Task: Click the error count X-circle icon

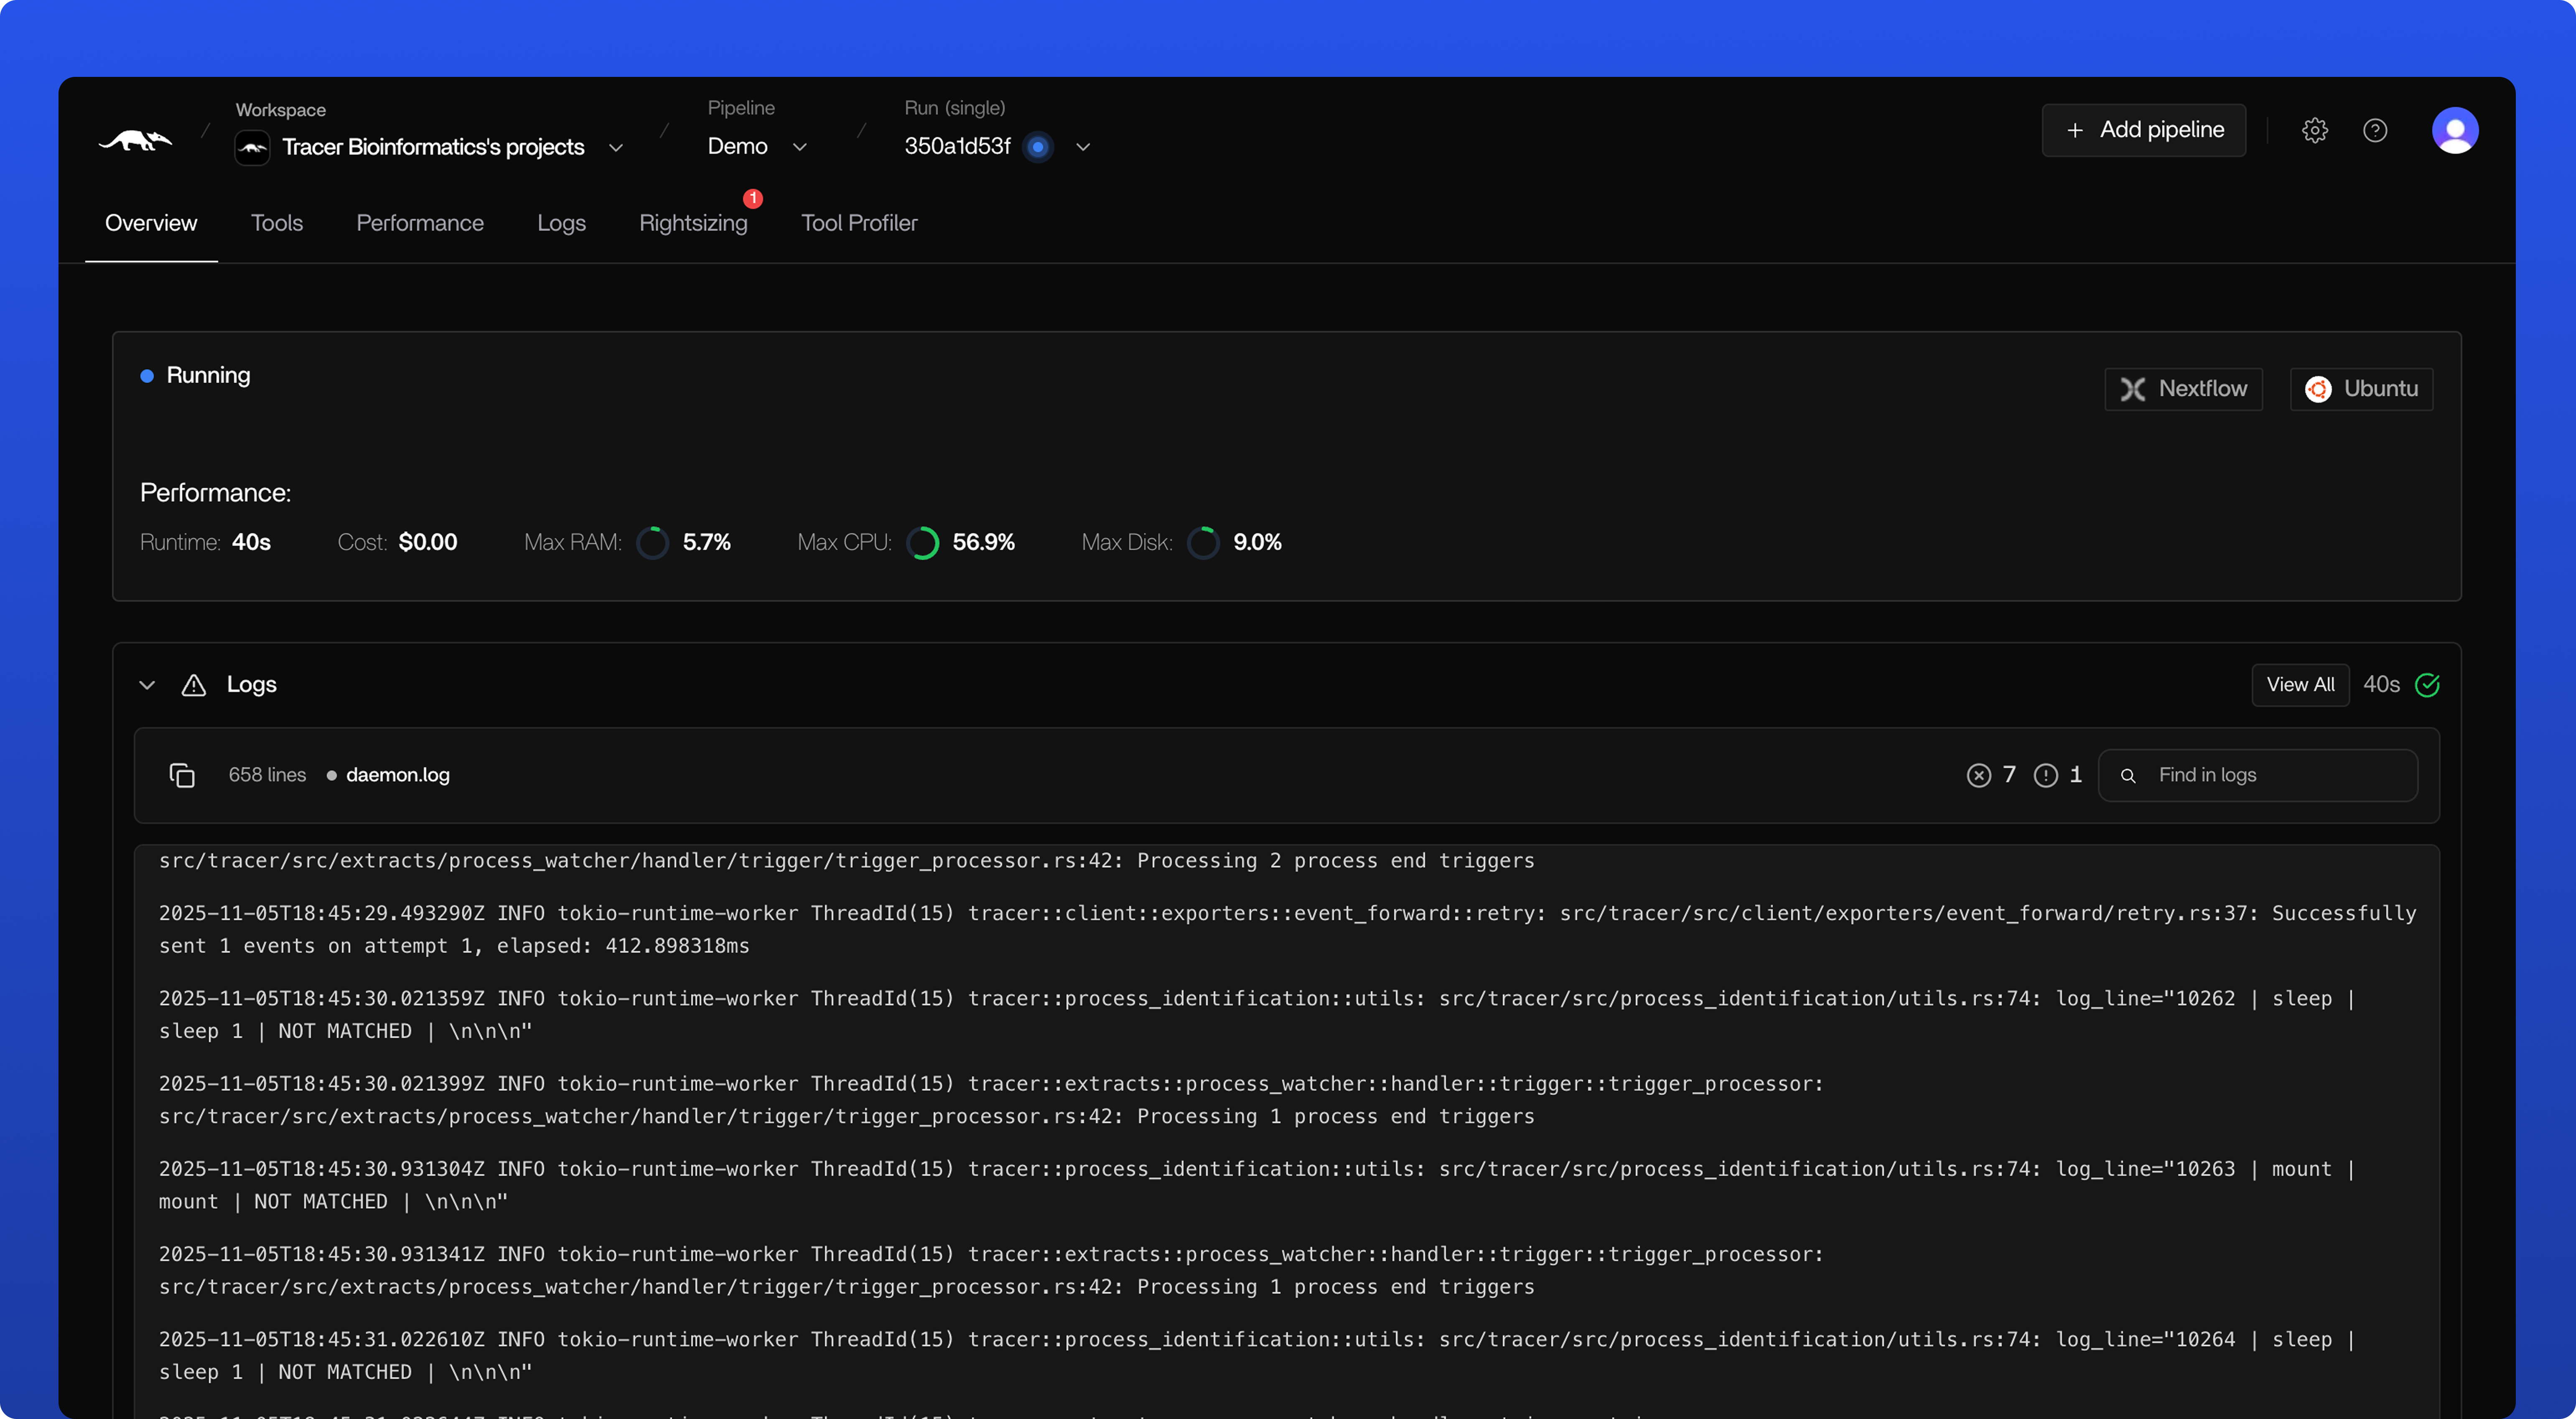Action: point(1978,775)
